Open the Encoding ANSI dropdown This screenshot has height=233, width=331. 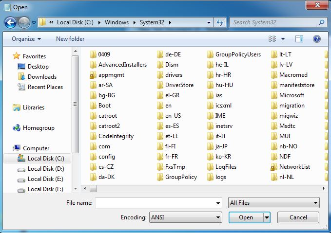186,217
